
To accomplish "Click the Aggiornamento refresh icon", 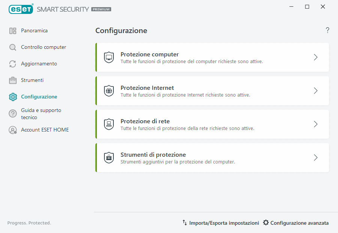I will [12, 64].
